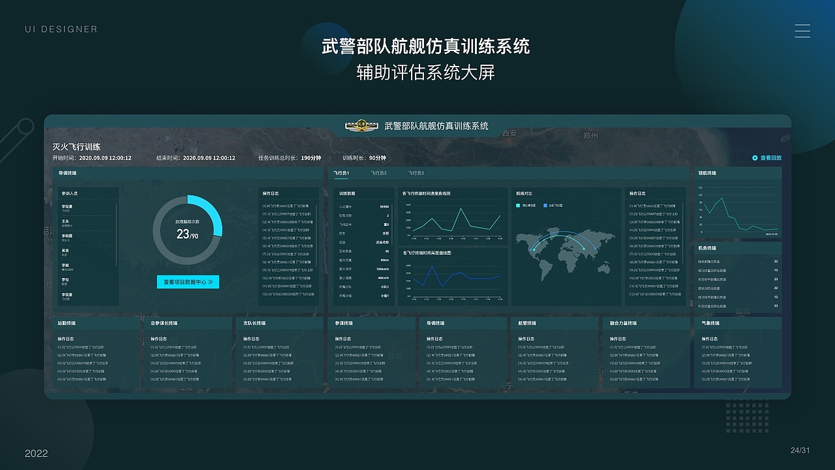835x470 pixels.
Task: Switch to 飞行员2 tab
Action: pyautogui.click(x=378, y=173)
